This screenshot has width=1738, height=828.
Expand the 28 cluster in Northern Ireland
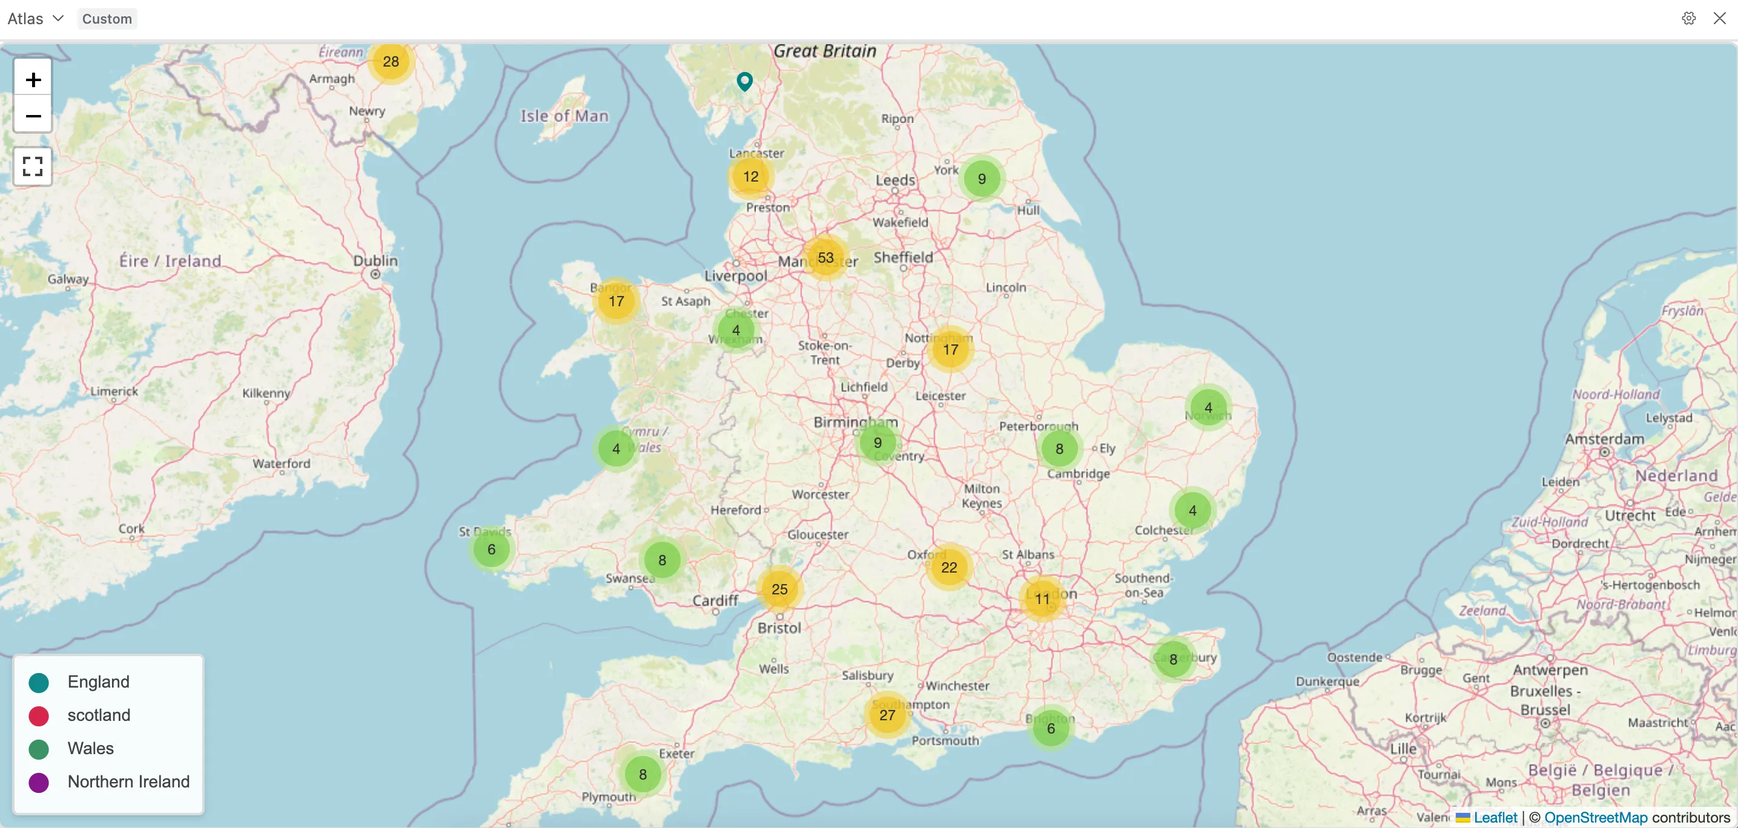[391, 61]
